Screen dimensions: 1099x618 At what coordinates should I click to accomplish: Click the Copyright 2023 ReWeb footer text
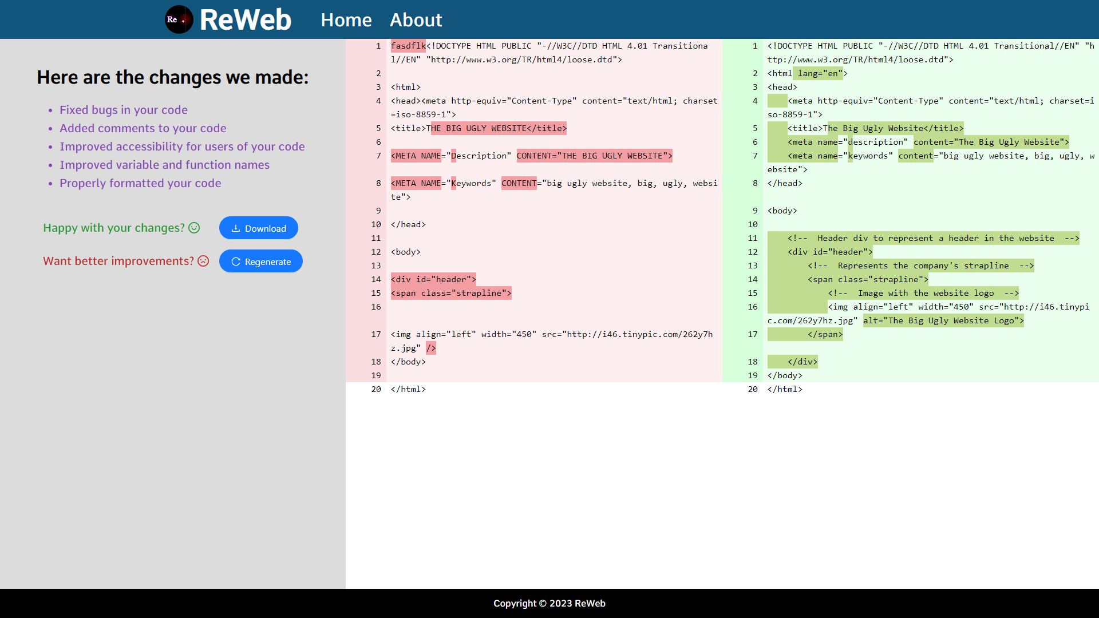549,603
